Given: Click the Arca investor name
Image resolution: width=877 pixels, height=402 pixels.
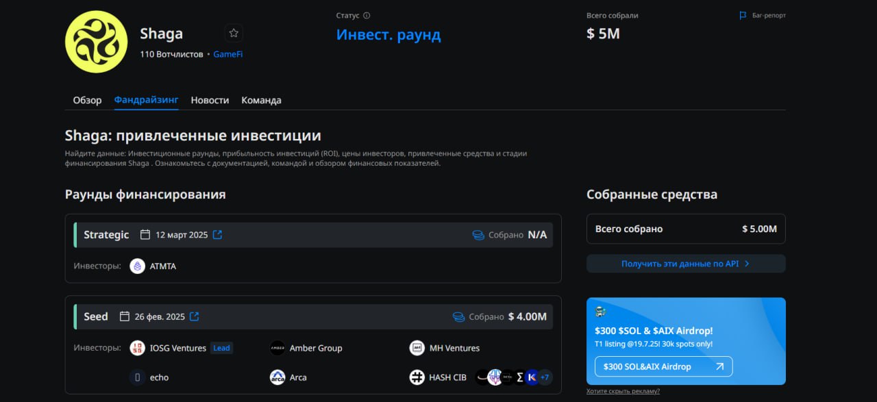Looking at the screenshot, I should coord(298,377).
